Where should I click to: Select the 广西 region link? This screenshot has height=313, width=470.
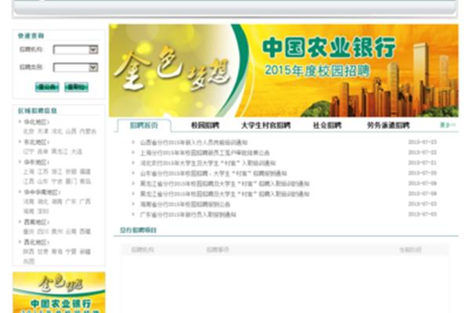[x=85, y=202]
